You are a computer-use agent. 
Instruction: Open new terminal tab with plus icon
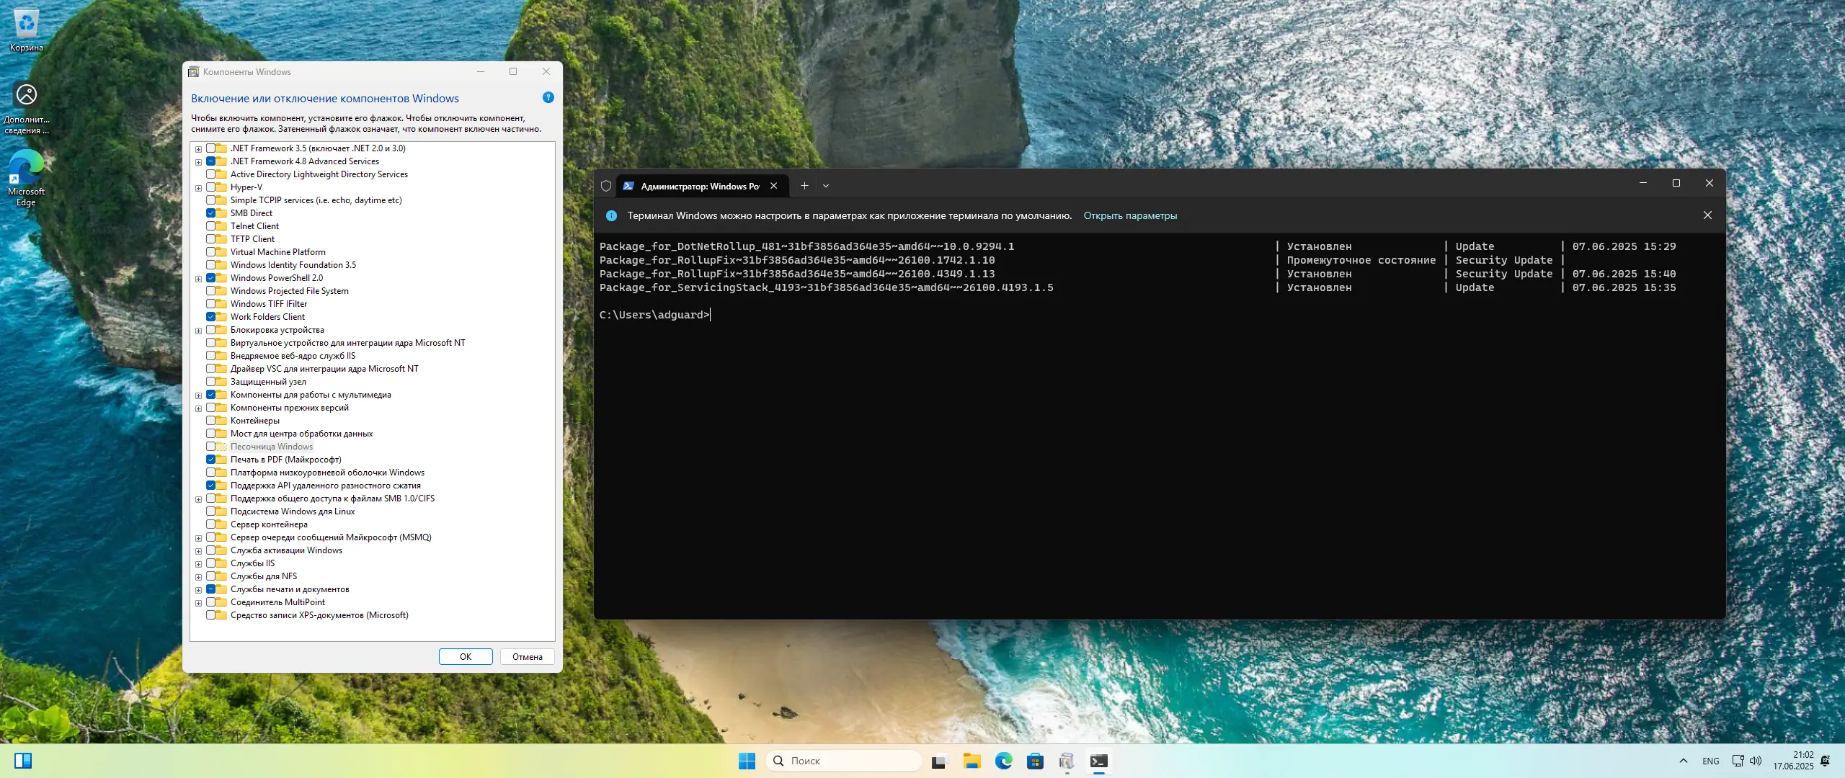click(804, 186)
